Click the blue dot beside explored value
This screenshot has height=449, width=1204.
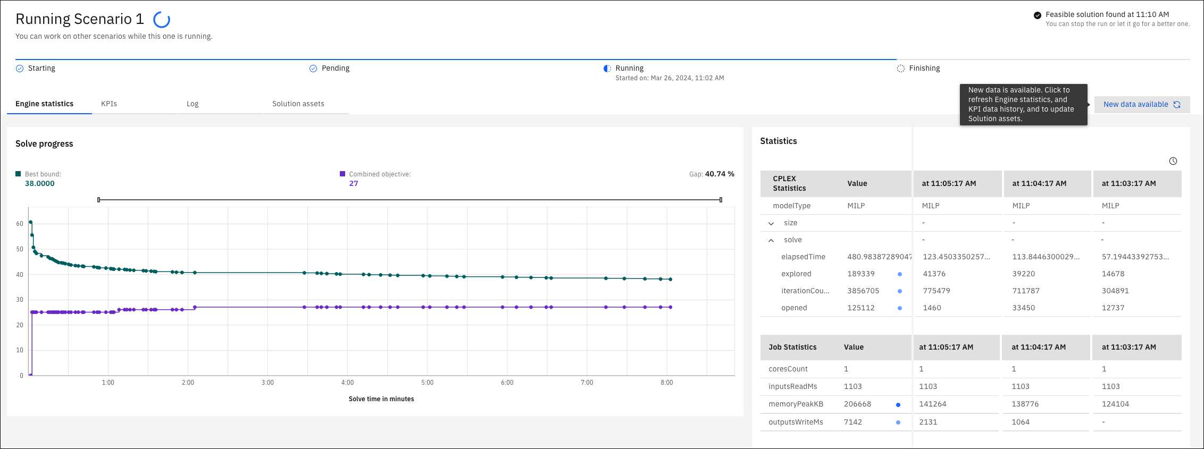(900, 274)
